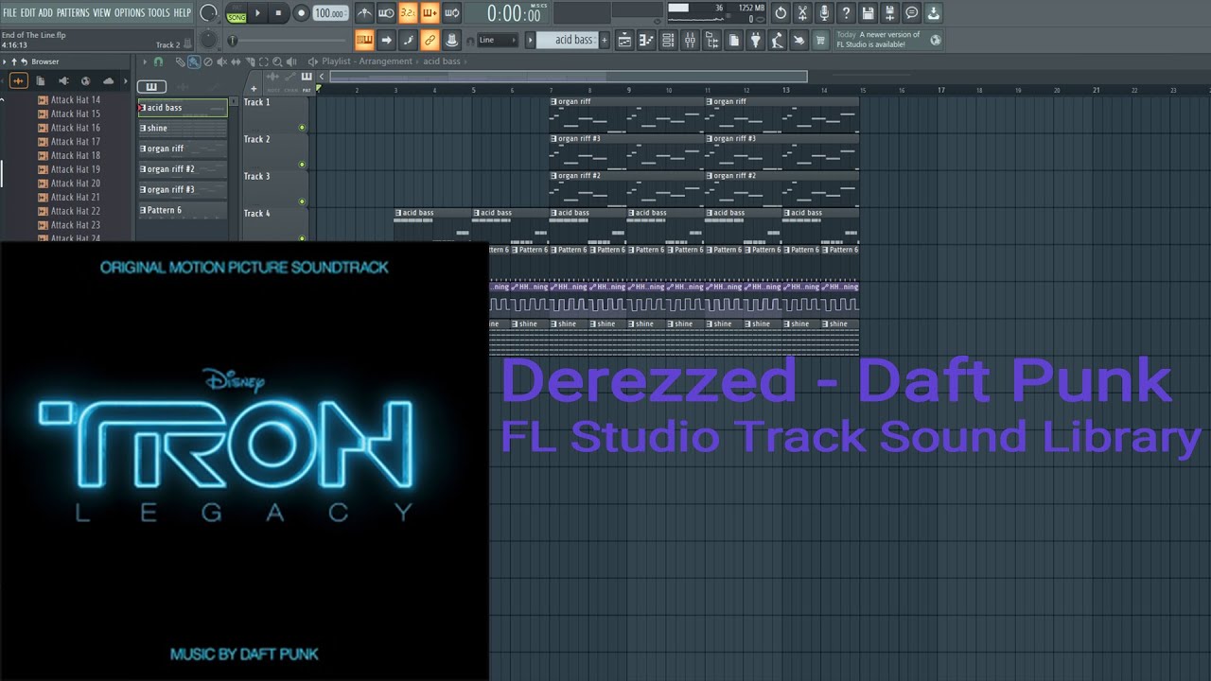Click the tempo field showing 100.000
Image resolution: width=1211 pixels, height=681 pixels.
(x=329, y=13)
